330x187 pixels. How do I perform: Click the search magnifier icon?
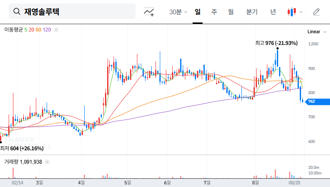click(17, 11)
